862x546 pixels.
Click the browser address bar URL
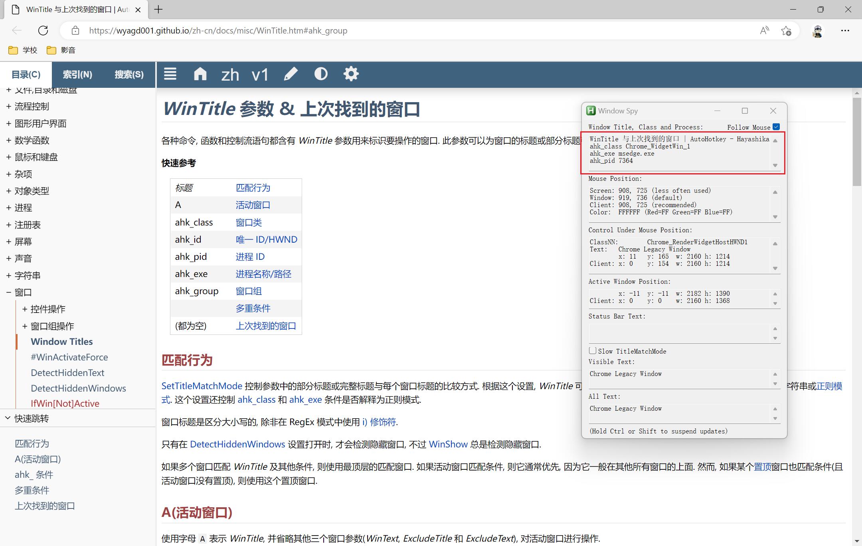218,31
